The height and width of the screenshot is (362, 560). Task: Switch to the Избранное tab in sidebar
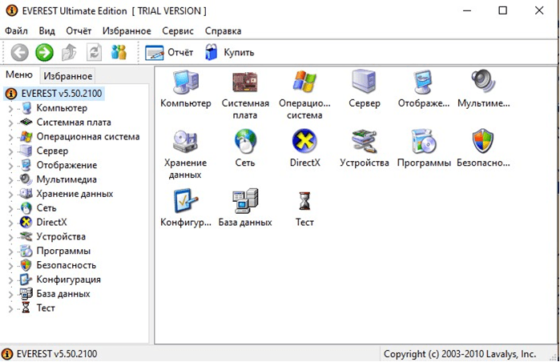68,76
